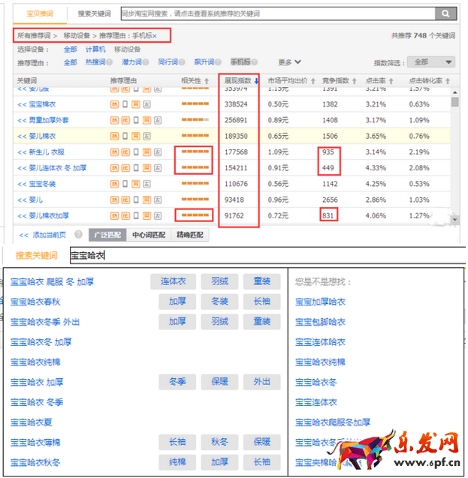Screen dimensions: 468x478
Task: Click the phone icon in 新生儿 衣服 row
Action: [136, 152]
